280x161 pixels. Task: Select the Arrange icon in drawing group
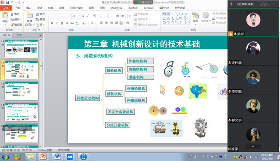pos(195,17)
